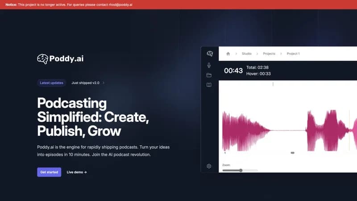The width and height of the screenshot is (357, 201).
Task: Click the scrollbar left arrow under waveform
Action: (x=225, y=153)
